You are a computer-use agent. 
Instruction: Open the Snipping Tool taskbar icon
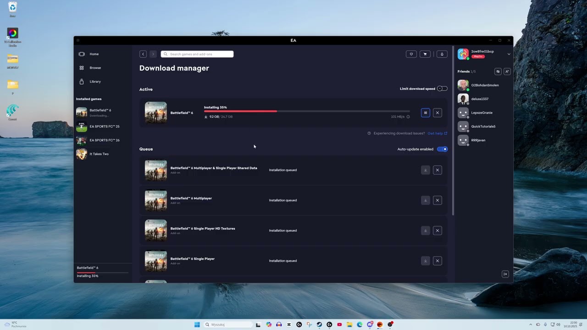coord(309,324)
